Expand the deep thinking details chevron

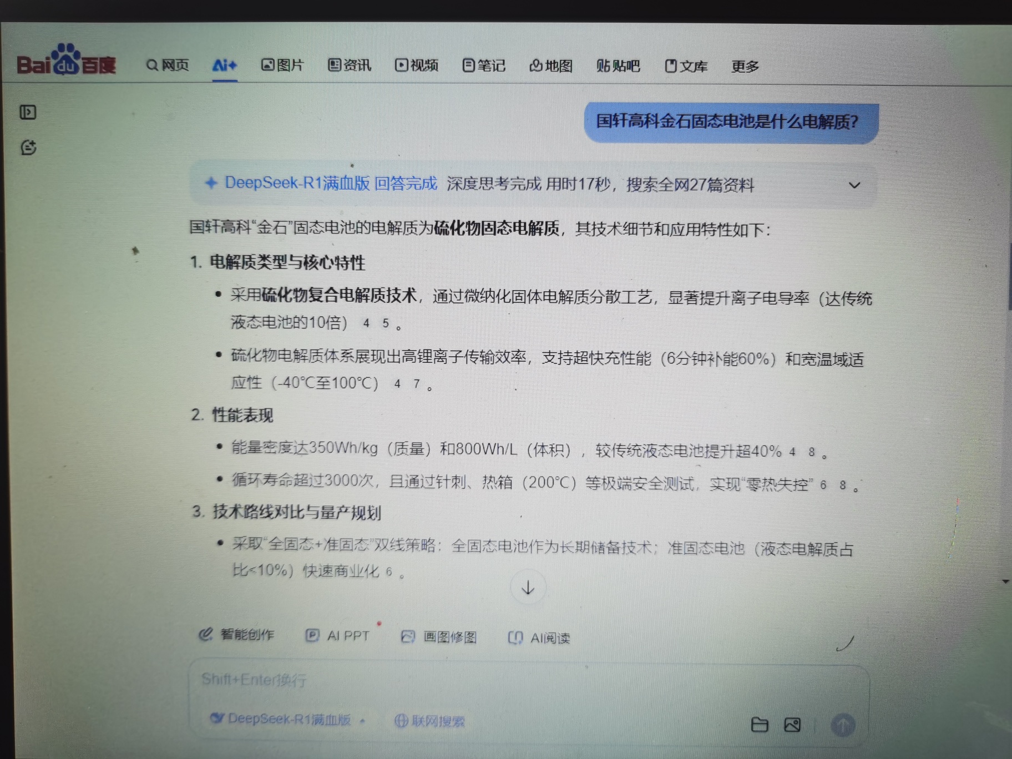click(x=854, y=185)
